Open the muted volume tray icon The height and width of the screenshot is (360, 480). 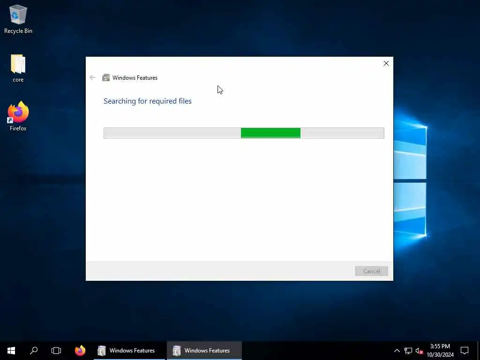[x=419, y=351]
